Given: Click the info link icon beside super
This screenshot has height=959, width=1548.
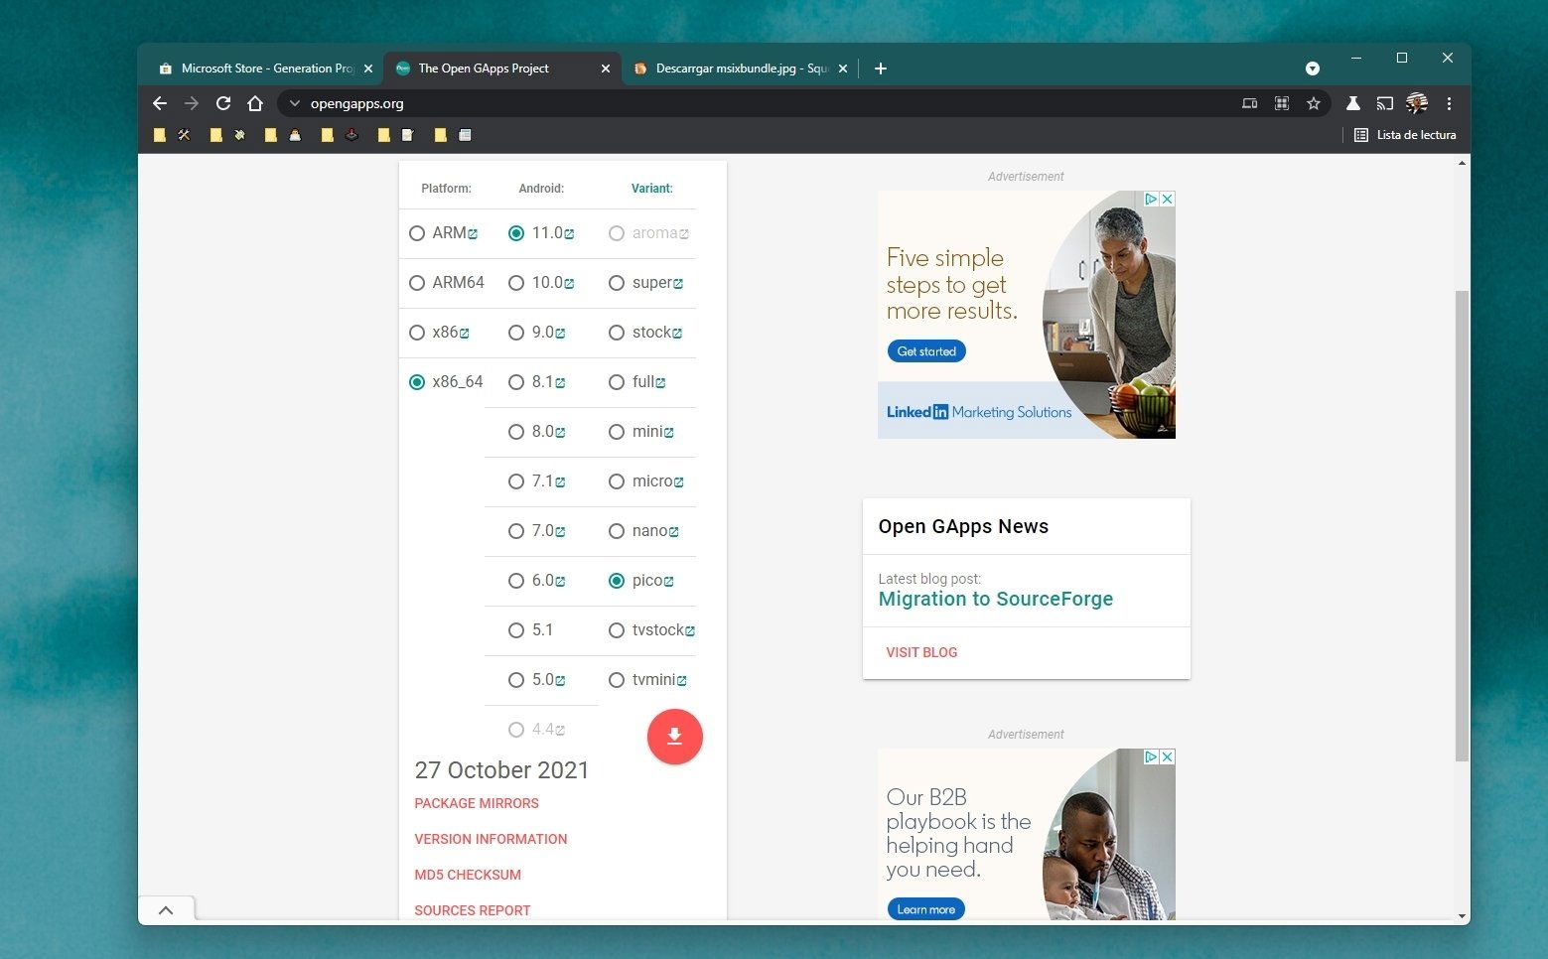Looking at the screenshot, I should 678,284.
